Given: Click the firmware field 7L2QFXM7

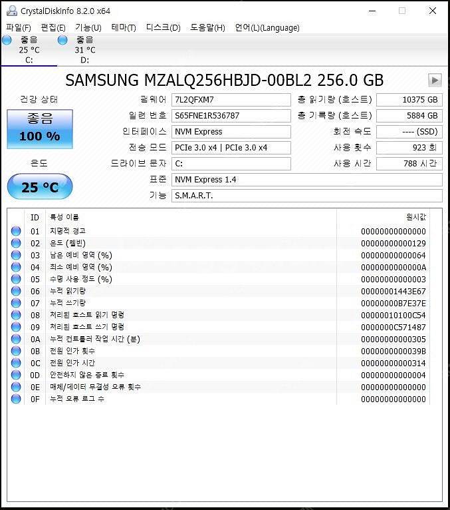Looking at the screenshot, I should tap(231, 100).
